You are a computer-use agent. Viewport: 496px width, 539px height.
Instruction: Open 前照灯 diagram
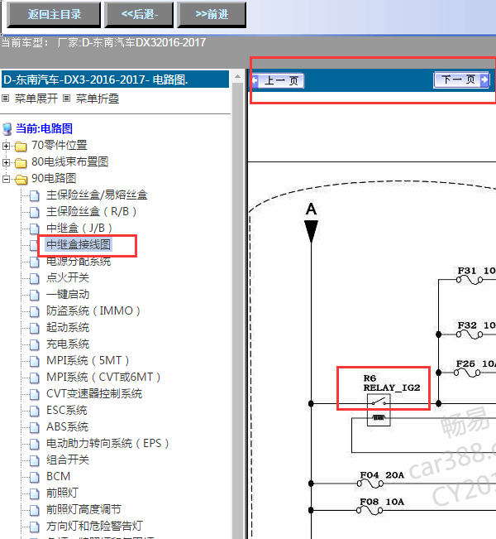coord(63,493)
